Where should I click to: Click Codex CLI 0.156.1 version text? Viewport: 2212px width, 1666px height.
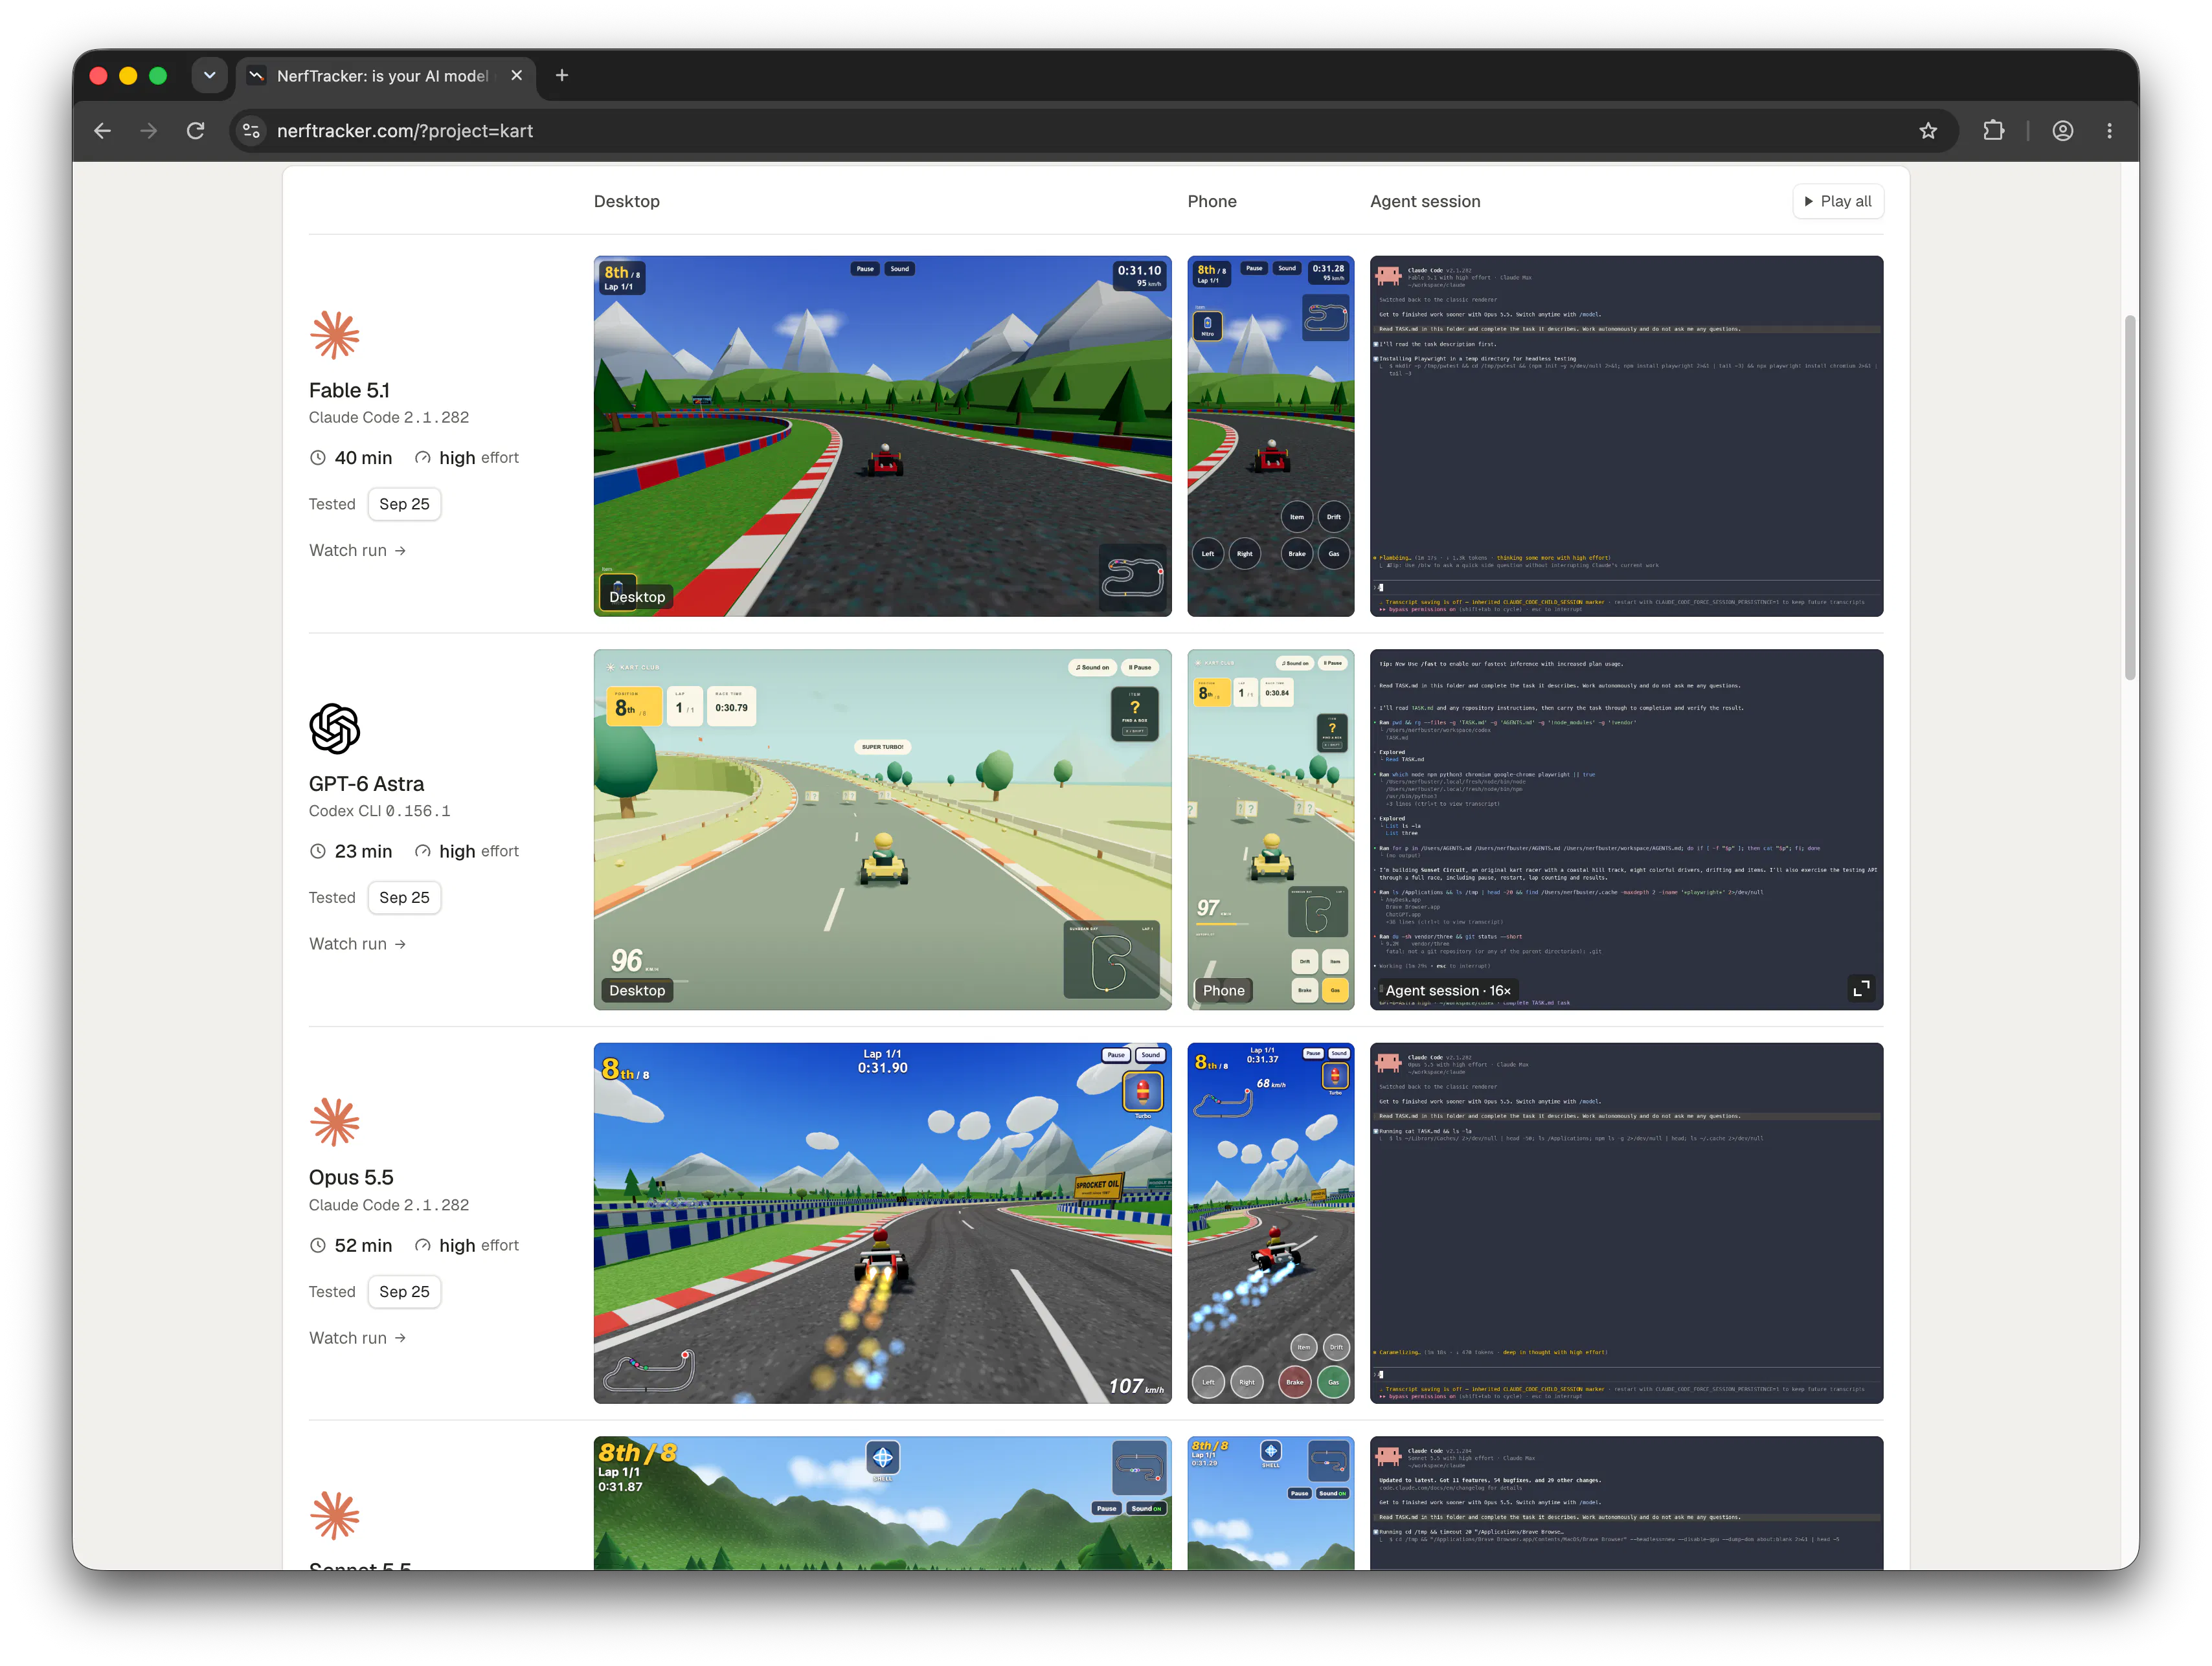379,812
